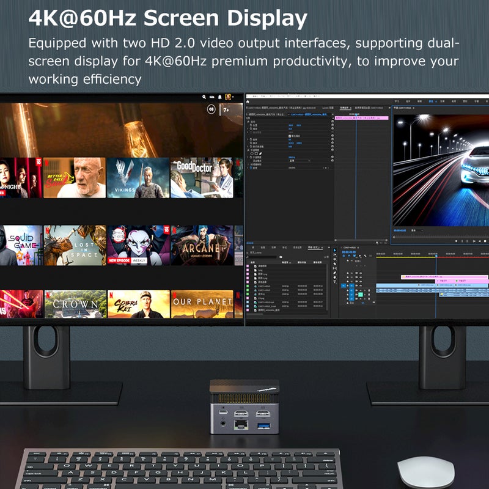Open the Squid Game title
The width and height of the screenshot is (489, 489).
21,246
